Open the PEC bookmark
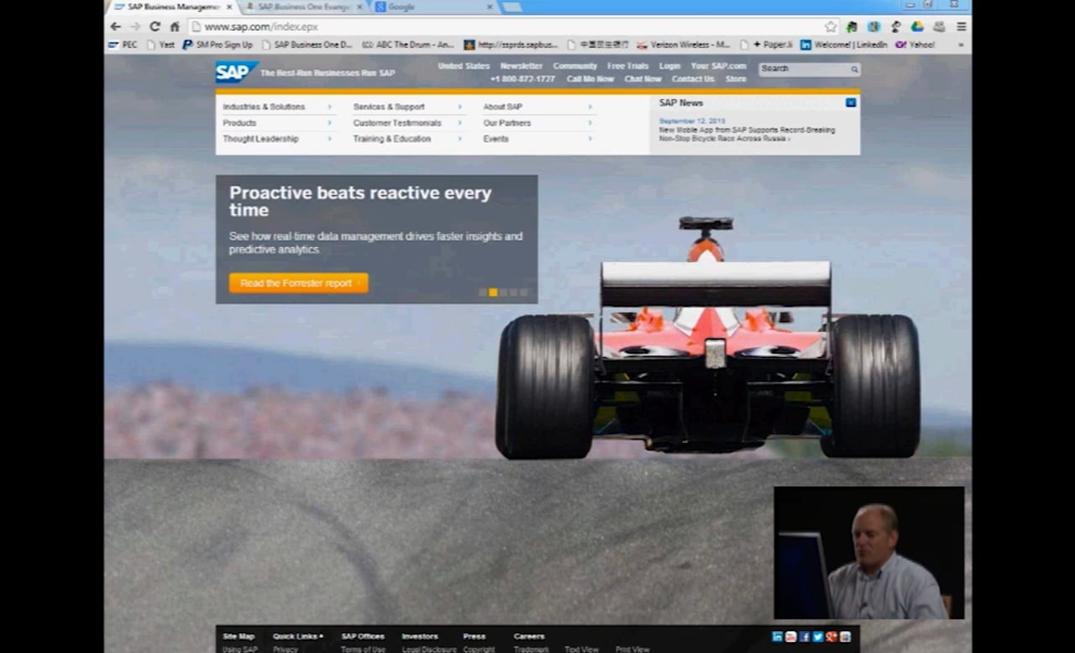 point(123,45)
